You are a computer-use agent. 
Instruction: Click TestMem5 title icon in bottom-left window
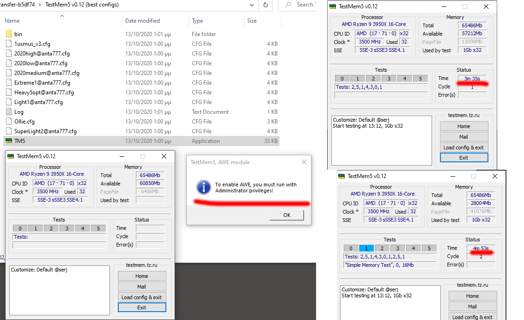[x=11, y=156]
